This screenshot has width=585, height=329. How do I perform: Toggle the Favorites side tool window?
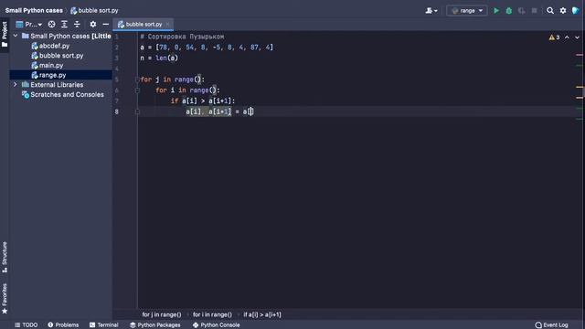pos(5,299)
